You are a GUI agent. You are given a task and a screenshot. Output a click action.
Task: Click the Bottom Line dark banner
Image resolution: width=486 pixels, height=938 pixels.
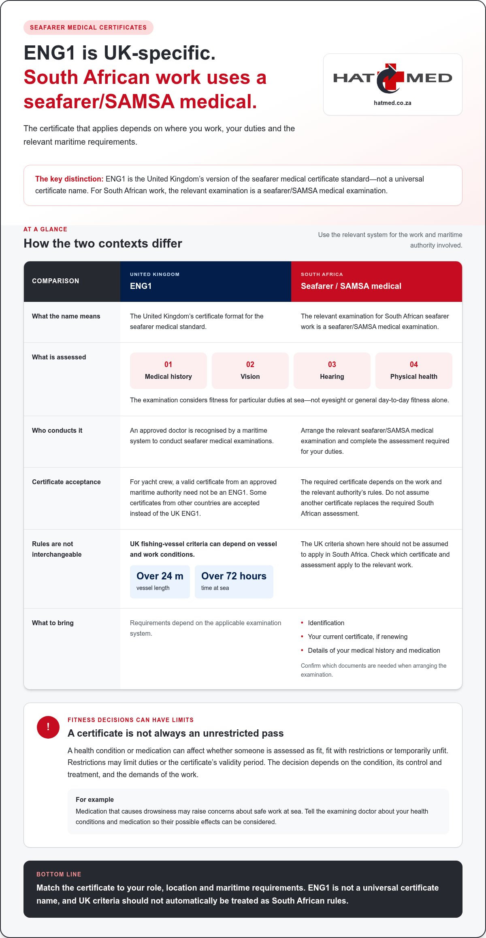(243, 889)
